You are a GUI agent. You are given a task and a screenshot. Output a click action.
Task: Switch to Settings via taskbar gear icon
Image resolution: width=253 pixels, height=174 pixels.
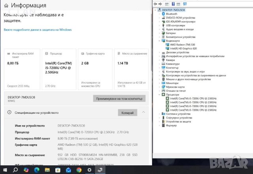click(x=89, y=170)
